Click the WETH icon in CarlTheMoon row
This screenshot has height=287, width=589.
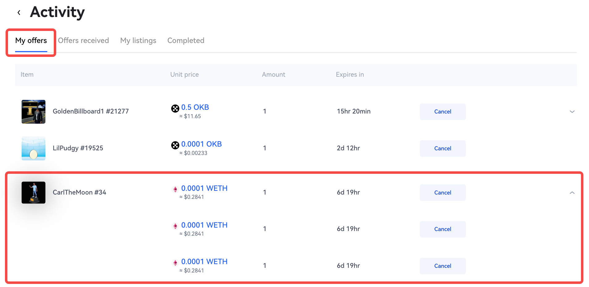[x=175, y=189]
